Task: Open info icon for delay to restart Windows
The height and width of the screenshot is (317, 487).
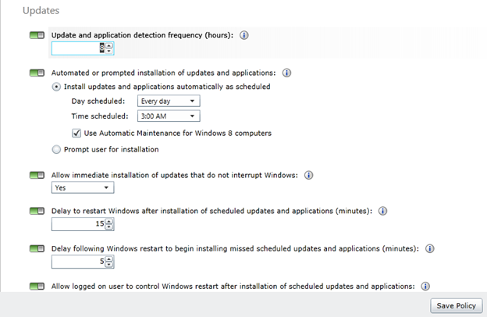Action: [382, 211]
